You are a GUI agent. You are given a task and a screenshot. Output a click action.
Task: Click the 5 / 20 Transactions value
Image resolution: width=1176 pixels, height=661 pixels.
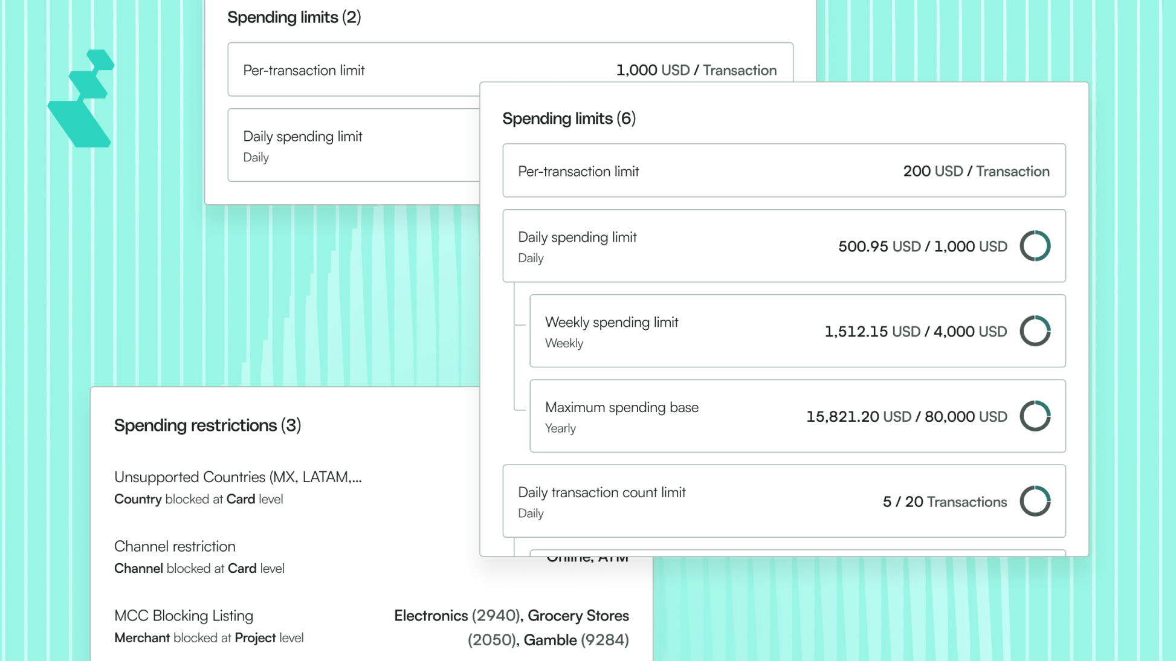[x=945, y=502]
